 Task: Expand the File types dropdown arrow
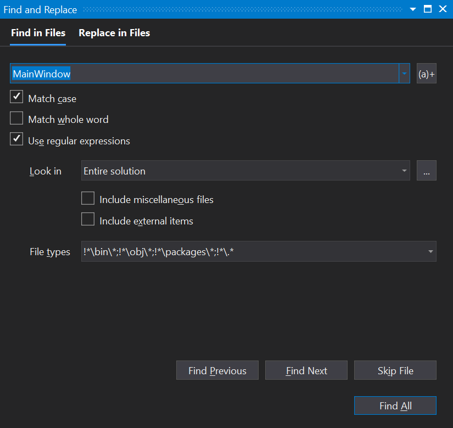tap(429, 251)
